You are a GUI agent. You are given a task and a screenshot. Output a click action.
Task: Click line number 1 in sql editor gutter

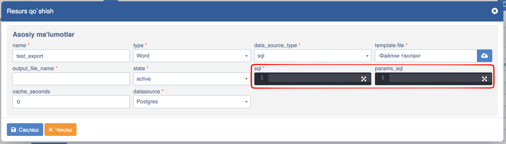click(x=262, y=78)
